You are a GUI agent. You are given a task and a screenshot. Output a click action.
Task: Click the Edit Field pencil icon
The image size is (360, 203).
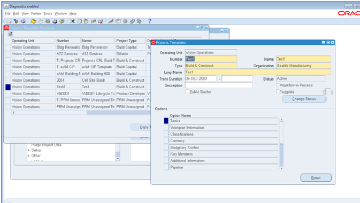(111, 21)
